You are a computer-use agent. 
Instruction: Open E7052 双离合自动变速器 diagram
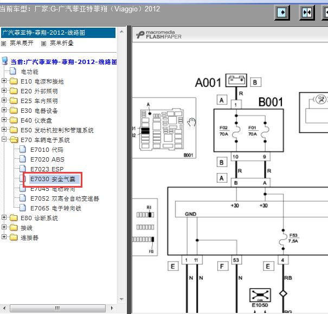pyautogui.click(x=65, y=198)
